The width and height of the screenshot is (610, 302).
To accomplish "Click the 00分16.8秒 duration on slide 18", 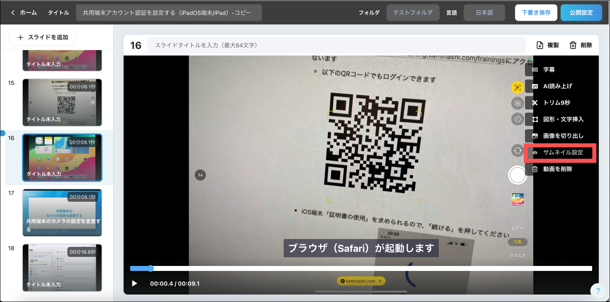I will (82, 252).
